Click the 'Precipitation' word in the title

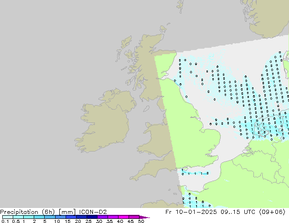[19, 212]
